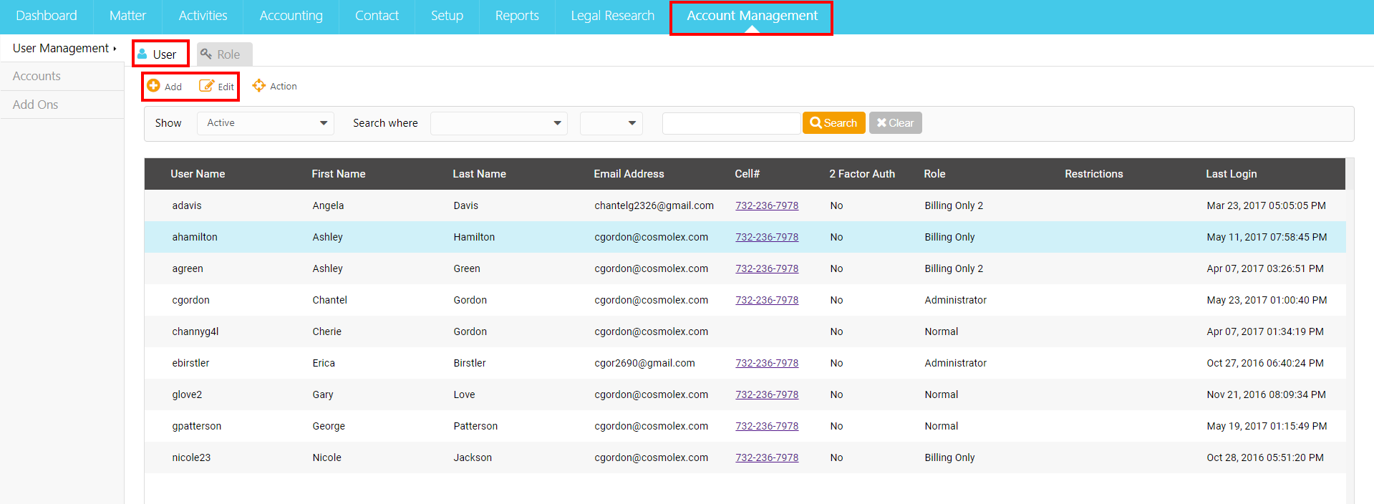This screenshot has height=504, width=1374.
Task: Click the Edit pencil icon
Action: pos(206,86)
